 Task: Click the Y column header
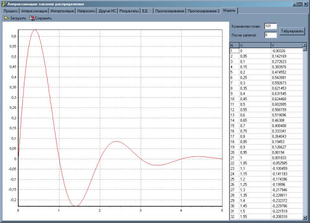tap(287, 46)
